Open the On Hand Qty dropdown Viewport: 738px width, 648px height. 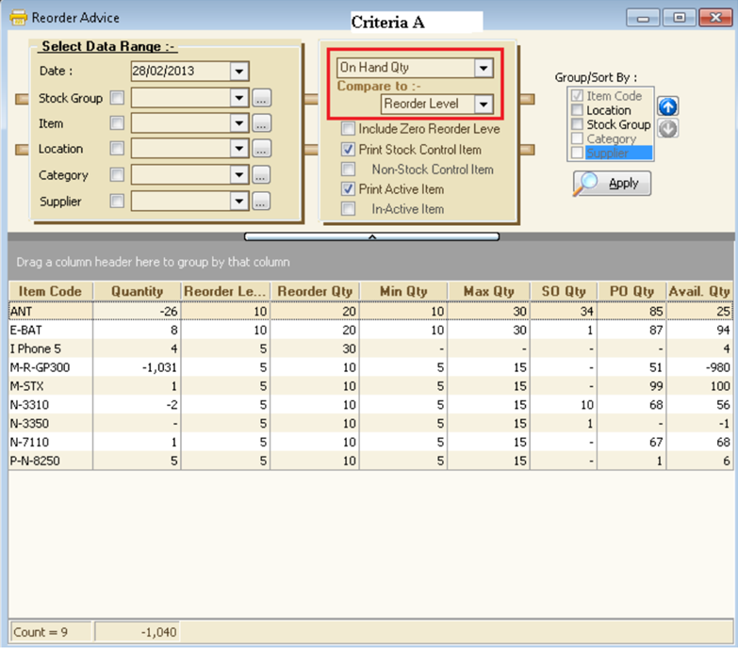[484, 68]
